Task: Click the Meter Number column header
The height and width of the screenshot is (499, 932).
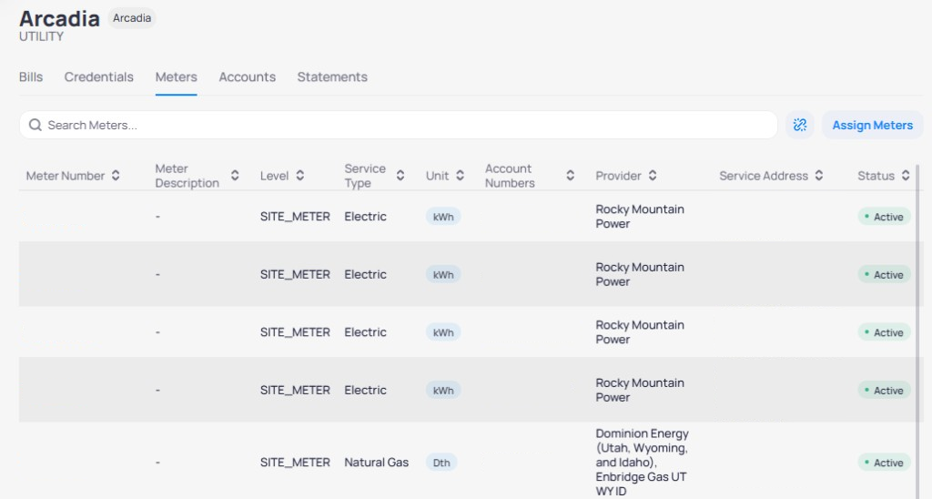Action: coord(66,176)
